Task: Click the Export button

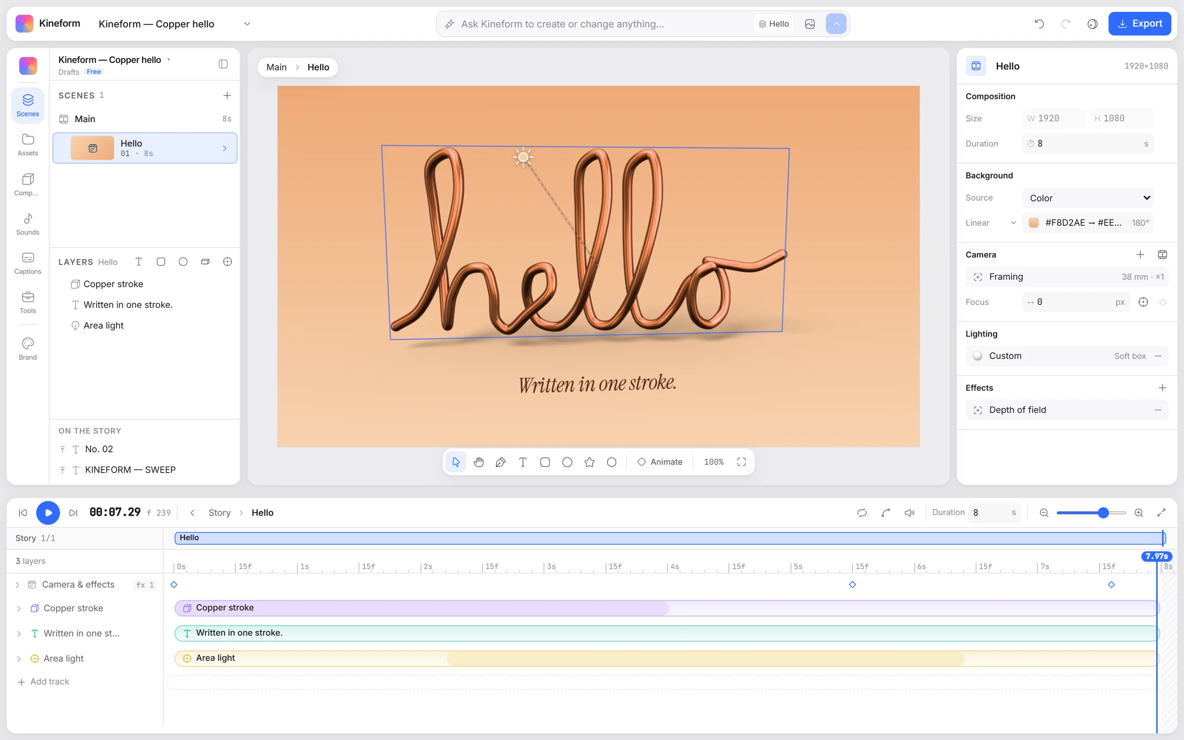Action: [1140, 24]
